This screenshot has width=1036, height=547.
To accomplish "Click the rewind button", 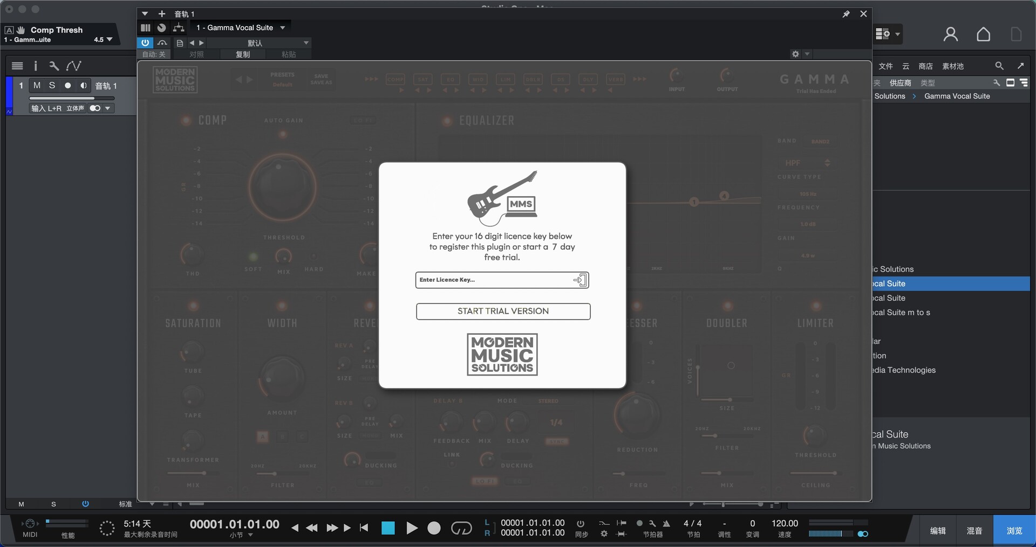I will tap(311, 528).
